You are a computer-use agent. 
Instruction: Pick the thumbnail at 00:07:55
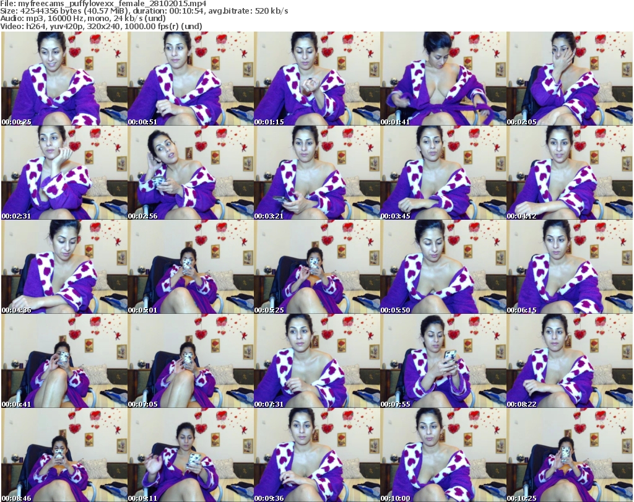point(443,361)
